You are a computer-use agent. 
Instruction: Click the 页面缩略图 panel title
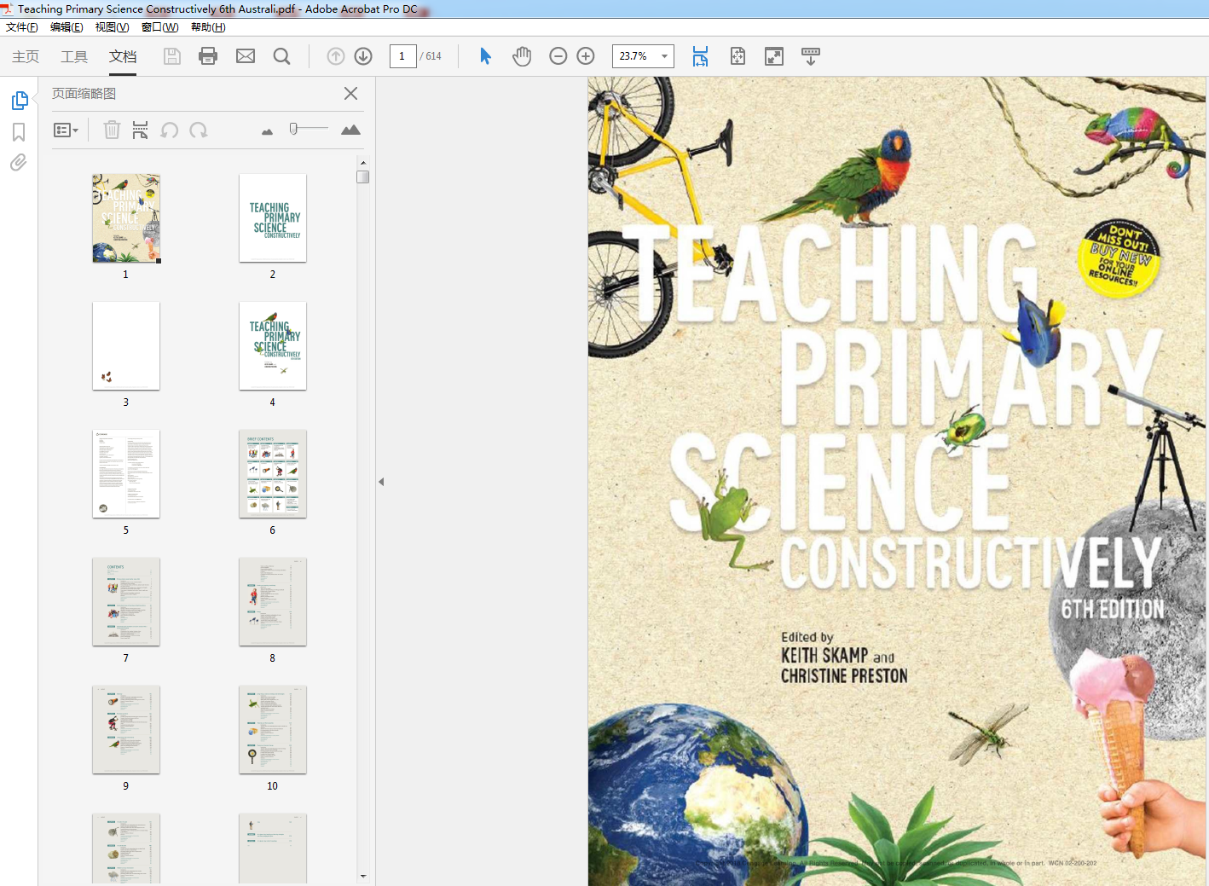pyautogui.click(x=84, y=94)
